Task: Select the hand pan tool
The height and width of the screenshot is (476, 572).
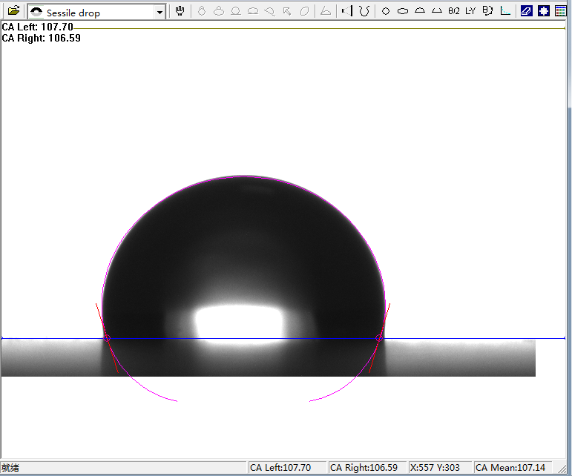Action: [180, 11]
